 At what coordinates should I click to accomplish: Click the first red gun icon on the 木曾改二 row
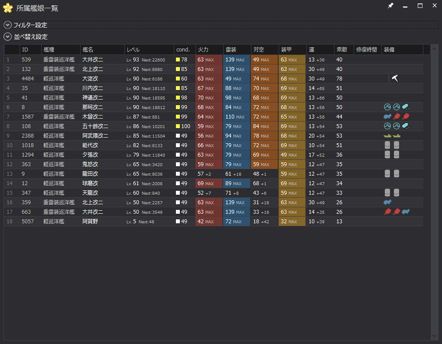pos(396,116)
